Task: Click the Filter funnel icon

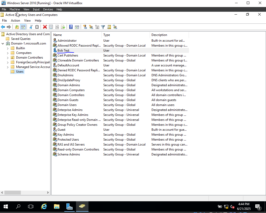Action: [x=103, y=27]
